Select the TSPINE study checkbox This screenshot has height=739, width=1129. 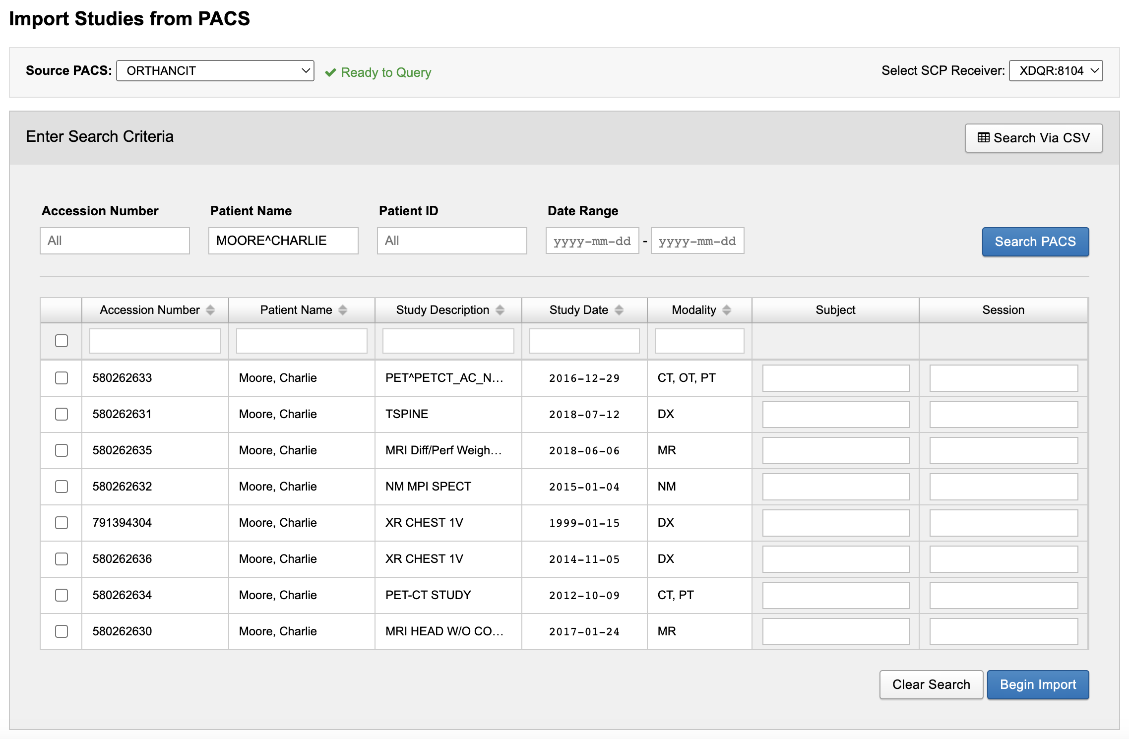tap(62, 414)
